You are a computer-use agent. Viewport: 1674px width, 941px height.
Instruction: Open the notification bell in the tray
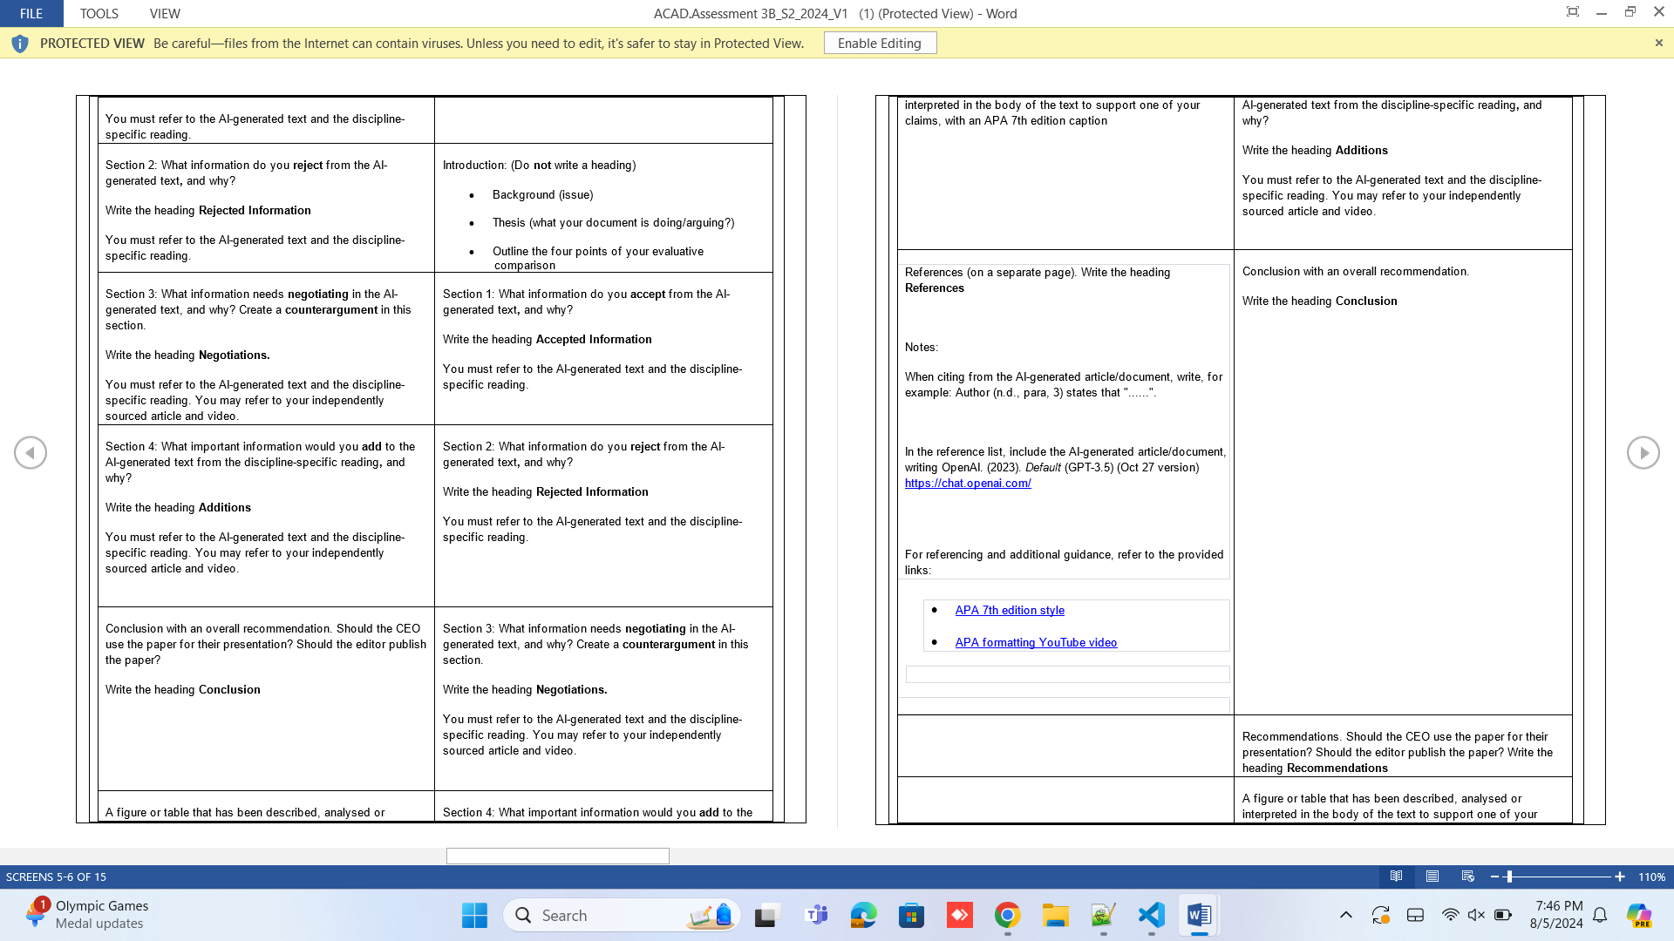click(1600, 916)
